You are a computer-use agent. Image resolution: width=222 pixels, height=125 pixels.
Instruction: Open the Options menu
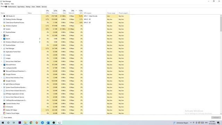click(x=7, y=4)
